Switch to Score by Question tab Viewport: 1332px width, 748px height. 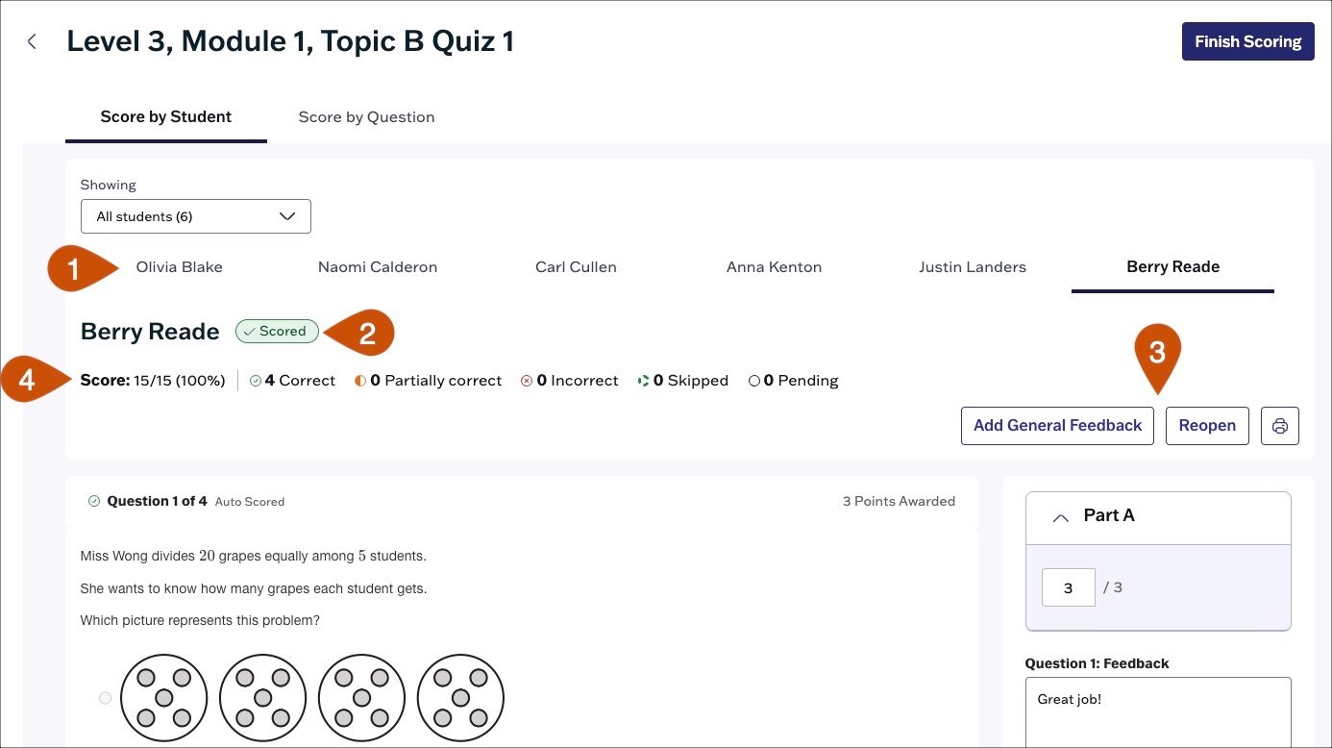366,117
